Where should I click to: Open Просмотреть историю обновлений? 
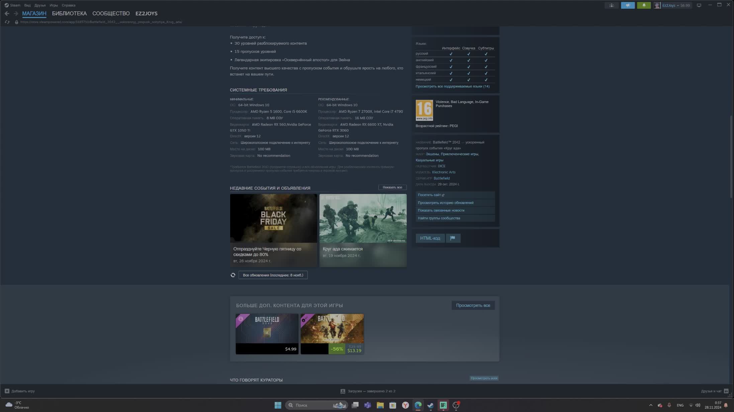point(455,203)
